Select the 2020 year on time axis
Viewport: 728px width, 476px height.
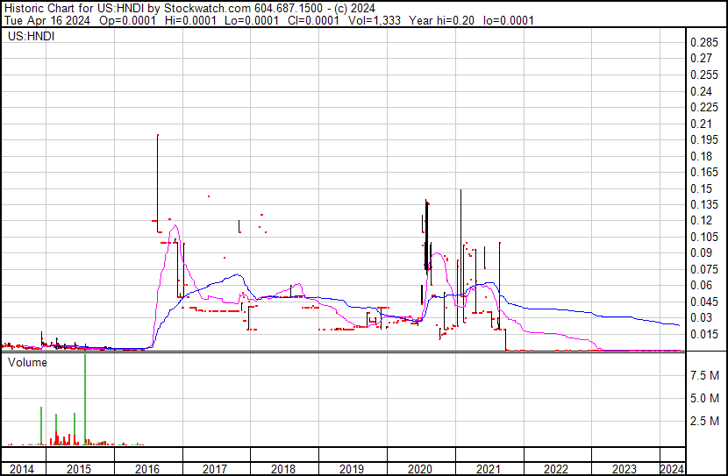[420, 469]
